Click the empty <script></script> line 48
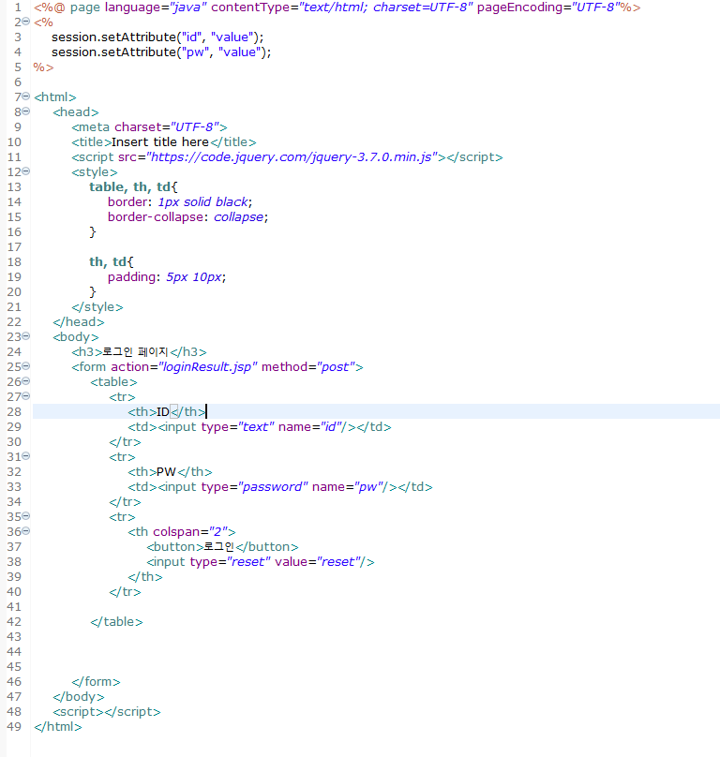This screenshot has width=720, height=757. pyautogui.click(x=107, y=711)
